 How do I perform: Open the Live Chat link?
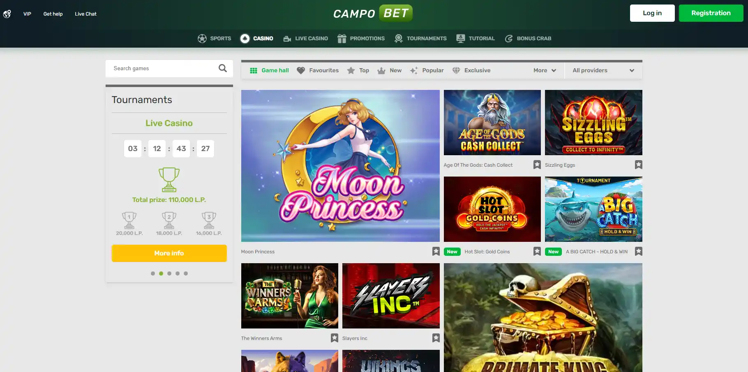coord(85,14)
